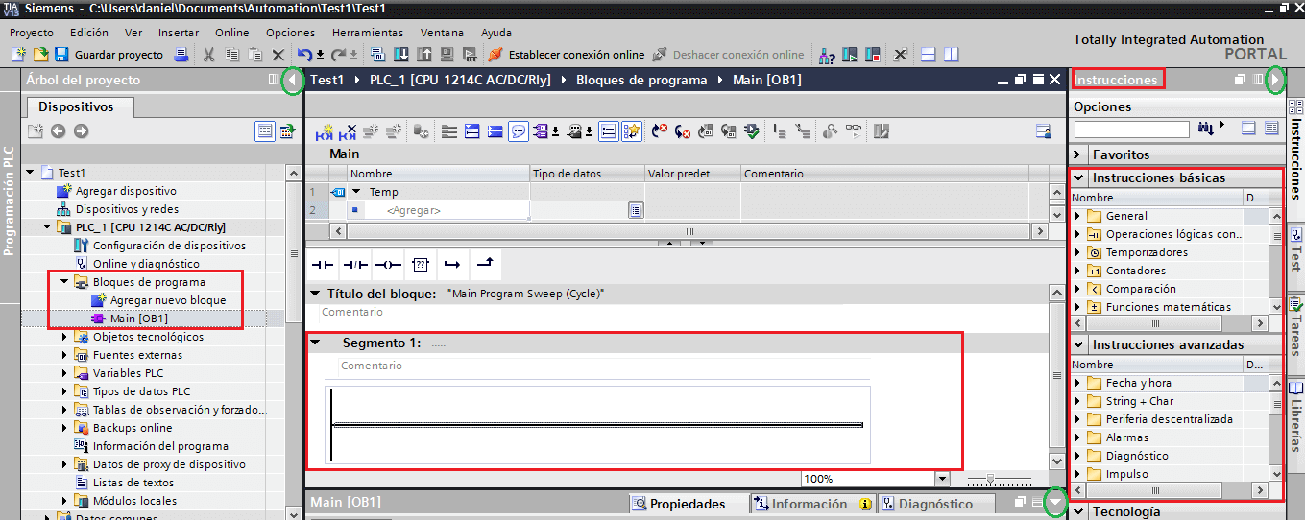Image resolution: width=1305 pixels, height=520 pixels.
Task: Click the open branch icon
Action: pyautogui.click(x=452, y=264)
